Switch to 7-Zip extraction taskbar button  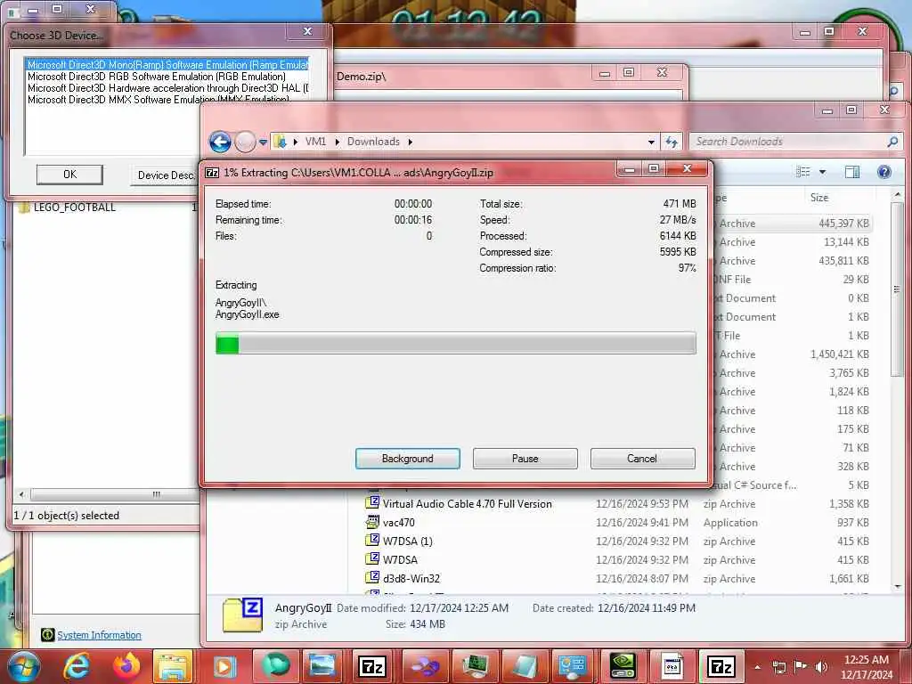[x=721, y=666]
